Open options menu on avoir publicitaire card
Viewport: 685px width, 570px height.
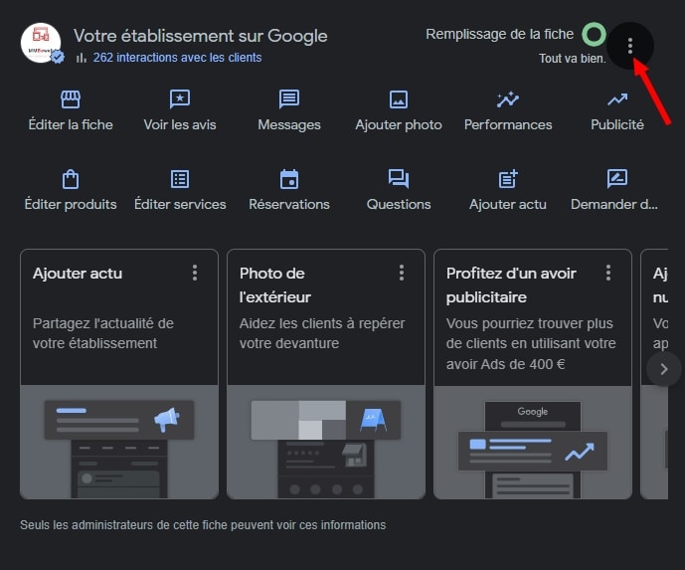coord(608,273)
